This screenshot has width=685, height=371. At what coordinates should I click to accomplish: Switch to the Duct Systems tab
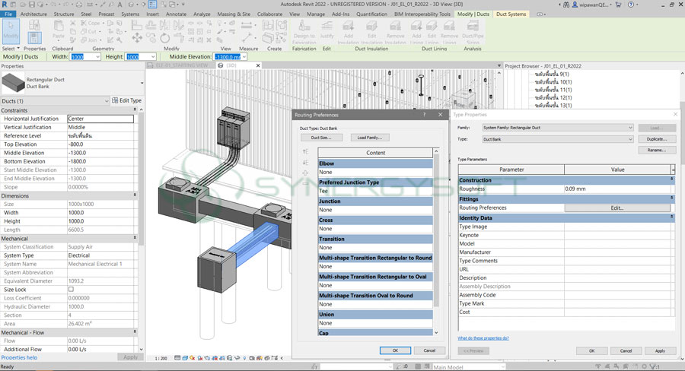click(x=513, y=14)
